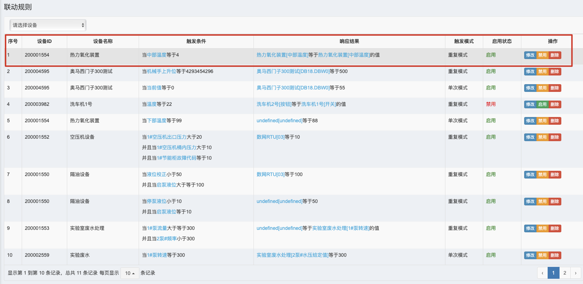Go to page 2 of the records
The width and height of the screenshot is (583, 284).
pyautogui.click(x=564, y=273)
